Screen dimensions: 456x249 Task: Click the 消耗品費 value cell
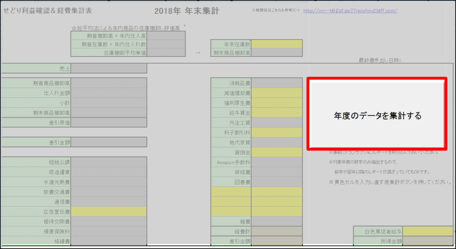(277, 83)
